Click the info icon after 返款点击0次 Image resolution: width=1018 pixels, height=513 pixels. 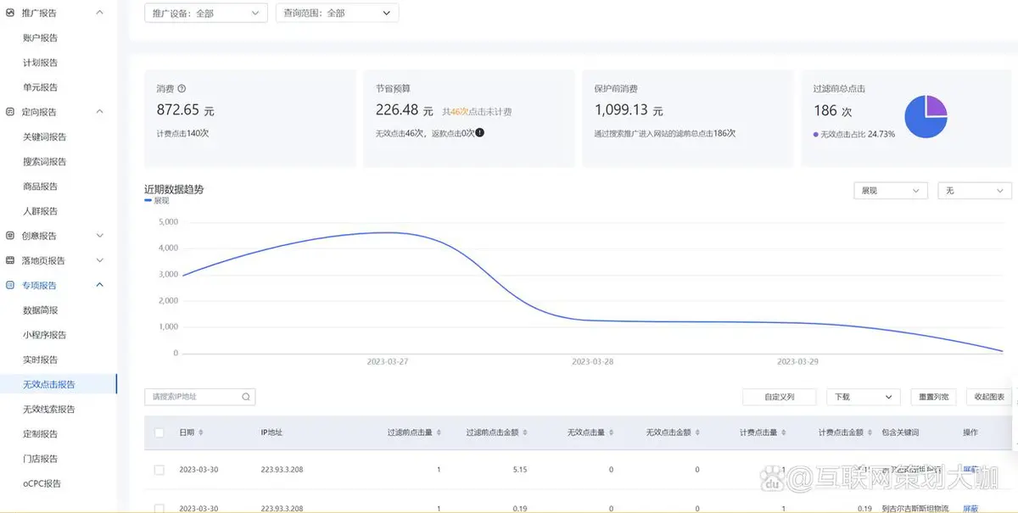coord(480,133)
